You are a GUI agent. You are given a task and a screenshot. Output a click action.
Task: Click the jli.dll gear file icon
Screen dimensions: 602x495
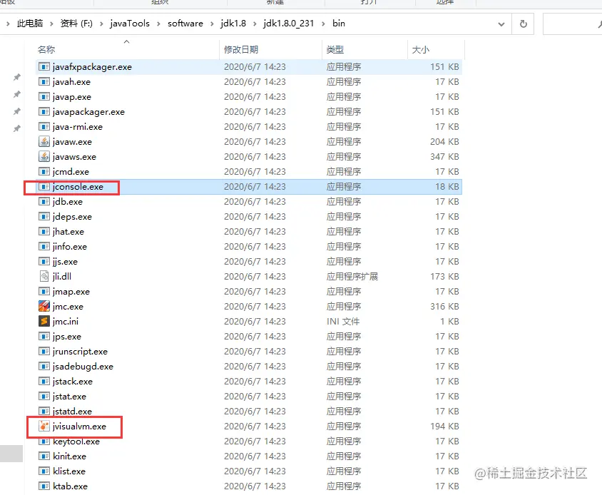click(x=44, y=277)
